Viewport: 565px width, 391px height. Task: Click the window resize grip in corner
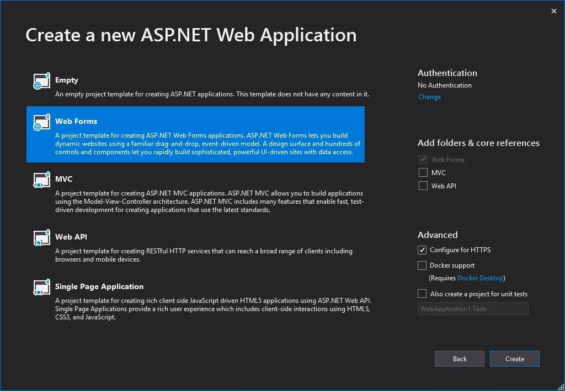pyautogui.click(x=561, y=387)
